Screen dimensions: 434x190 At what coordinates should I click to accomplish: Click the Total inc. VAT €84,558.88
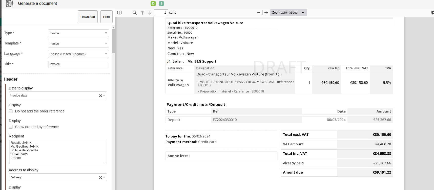click(x=382, y=153)
